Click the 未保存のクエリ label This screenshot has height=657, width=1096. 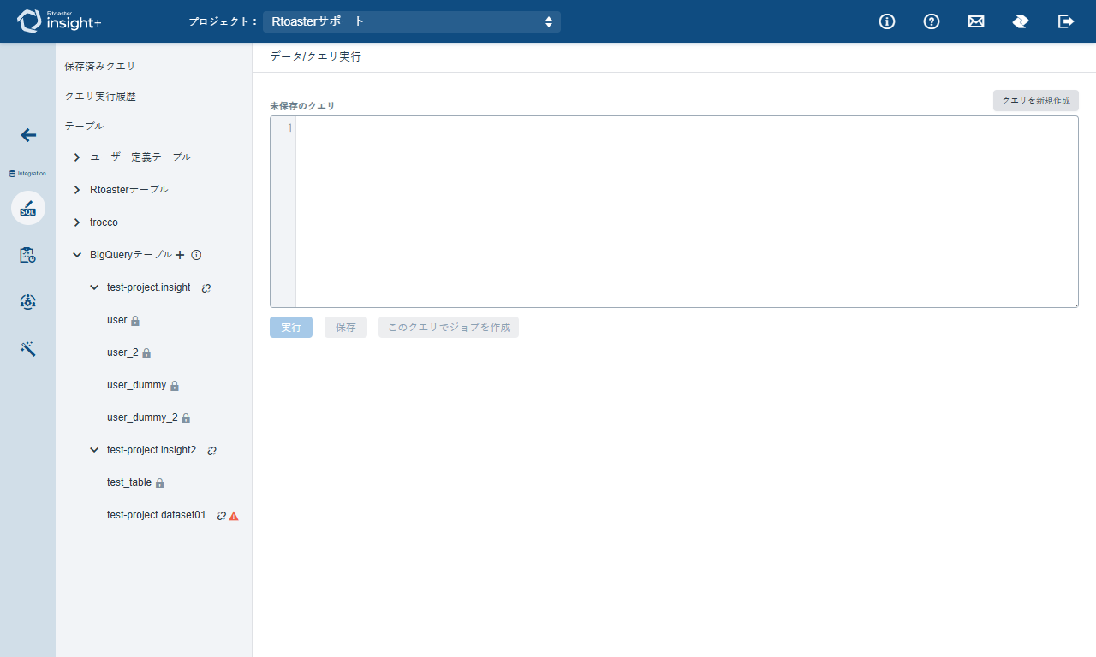click(x=302, y=106)
